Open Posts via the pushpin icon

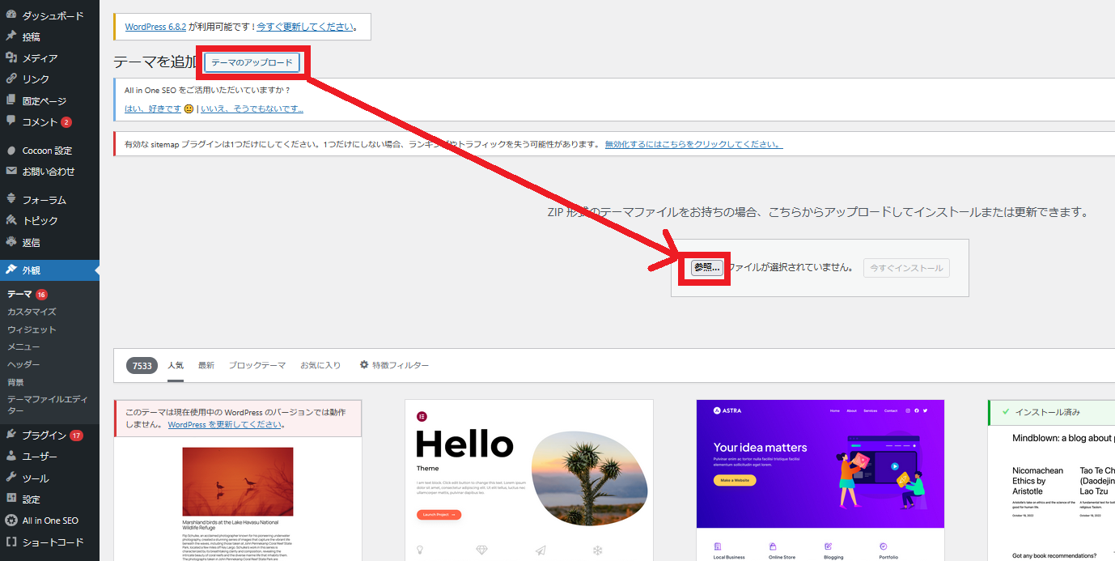[11, 36]
